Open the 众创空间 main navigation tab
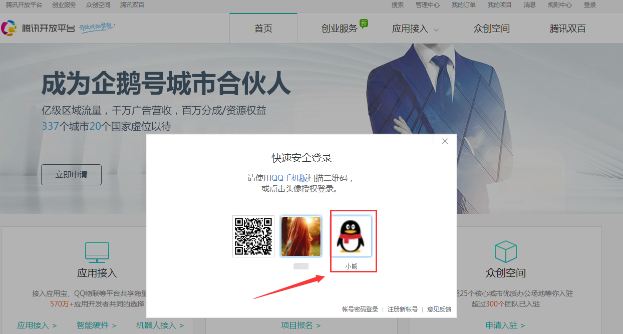 [x=492, y=29]
